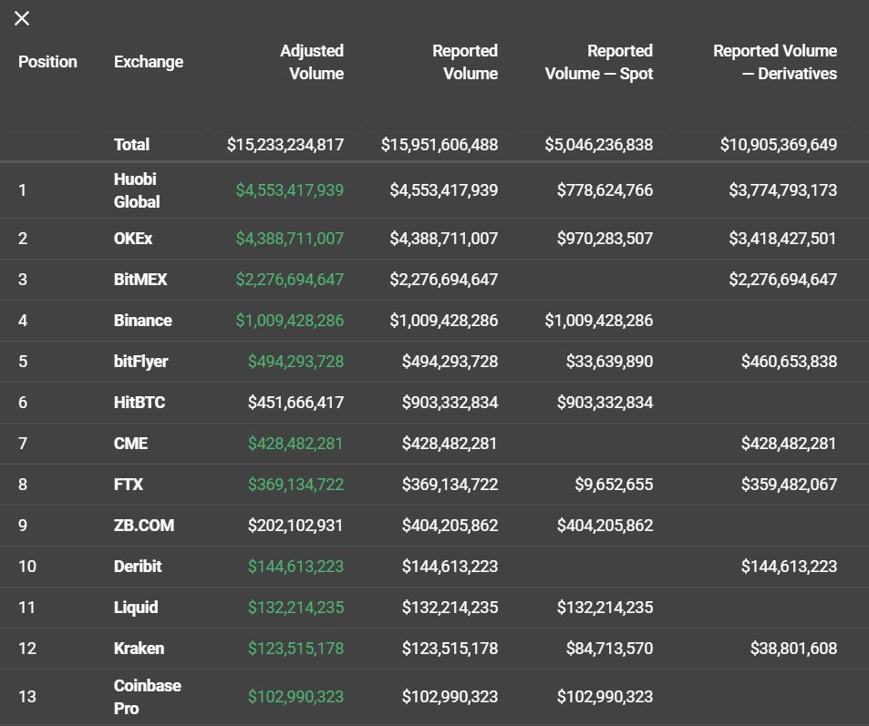Select position number 13 cell

27,697
